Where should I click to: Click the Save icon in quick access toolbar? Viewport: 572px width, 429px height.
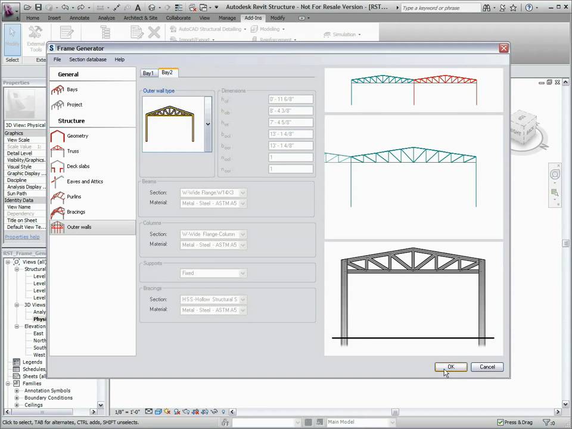pyautogui.click(x=39, y=7)
